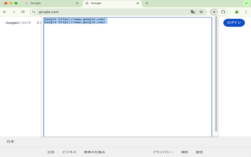251x157 pixels.
Task: Click inside the text area with URLs
Action: tap(127, 78)
